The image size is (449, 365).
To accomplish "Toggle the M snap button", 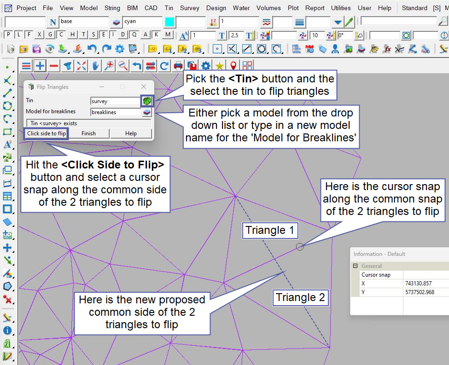I will pyautogui.click(x=168, y=35).
